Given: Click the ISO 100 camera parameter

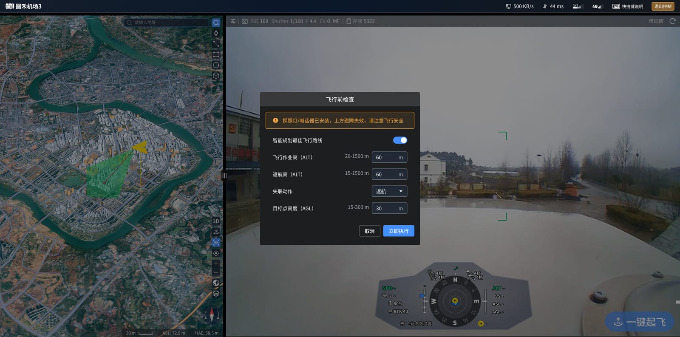Looking at the screenshot, I should [259, 21].
